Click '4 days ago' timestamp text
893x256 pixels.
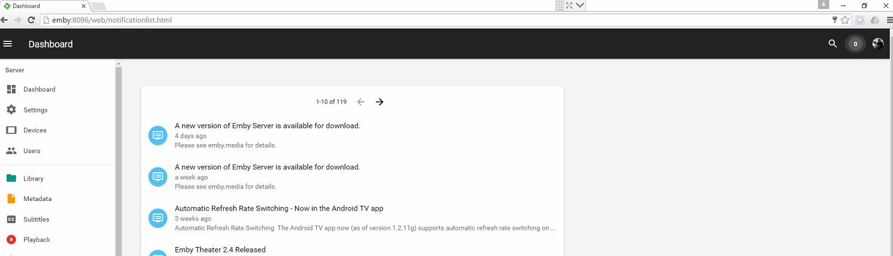(x=190, y=136)
